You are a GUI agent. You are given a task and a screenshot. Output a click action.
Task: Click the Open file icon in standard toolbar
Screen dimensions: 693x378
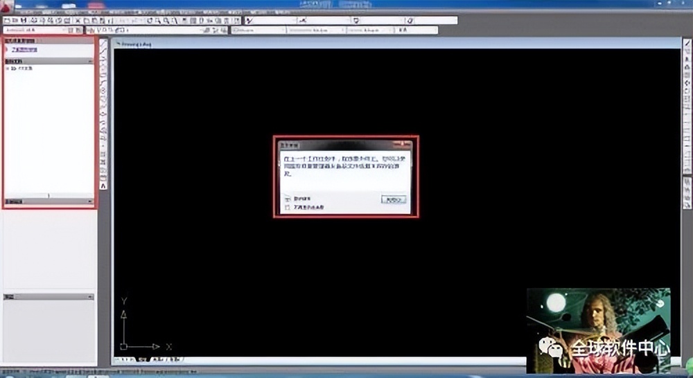click(15, 20)
